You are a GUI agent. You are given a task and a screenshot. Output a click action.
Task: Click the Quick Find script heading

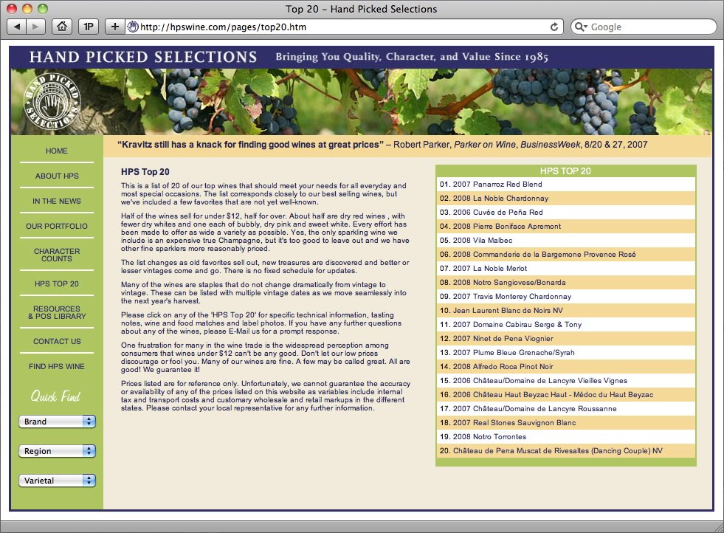(56, 396)
